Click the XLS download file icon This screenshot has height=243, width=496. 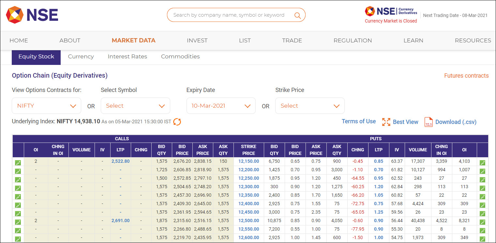(x=428, y=122)
